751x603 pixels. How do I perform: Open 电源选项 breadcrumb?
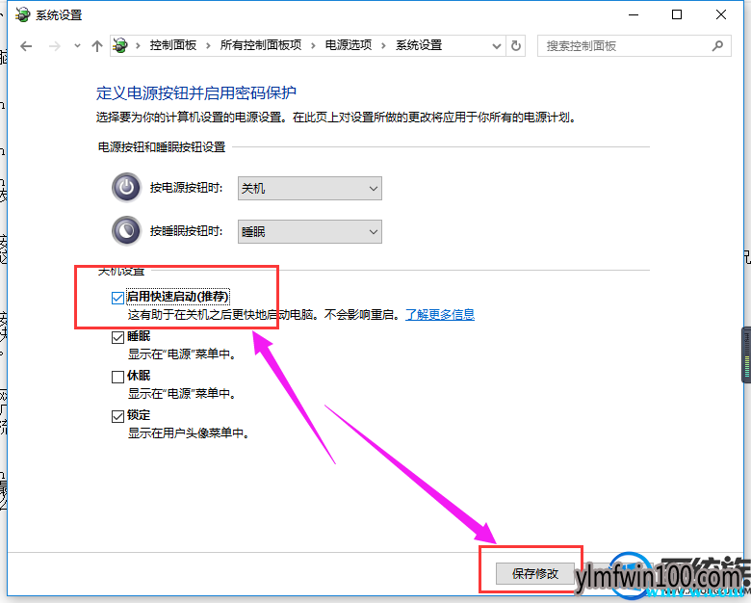pos(349,45)
